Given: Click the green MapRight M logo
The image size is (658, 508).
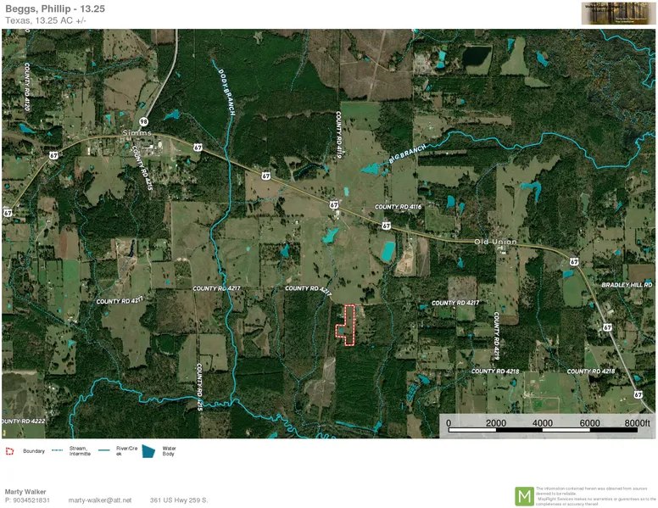Looking at the screenshot, I should click(x=524, y=496).
